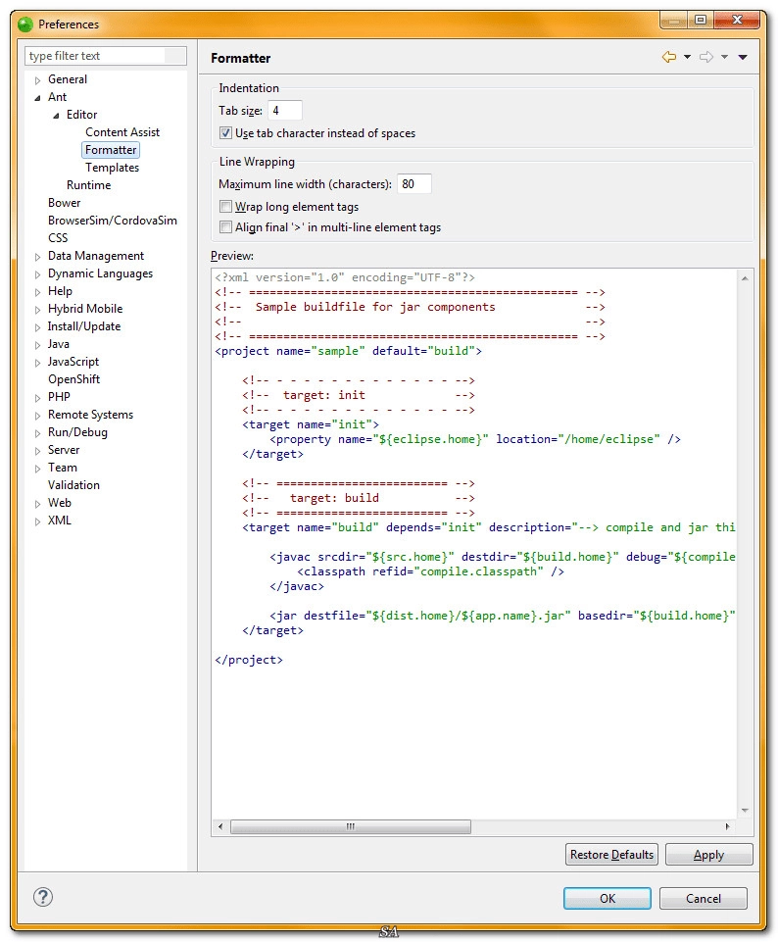Screen dimensions: 778x942
Task: Click the forward navigation arrow icon
Action: coord(706,57)
